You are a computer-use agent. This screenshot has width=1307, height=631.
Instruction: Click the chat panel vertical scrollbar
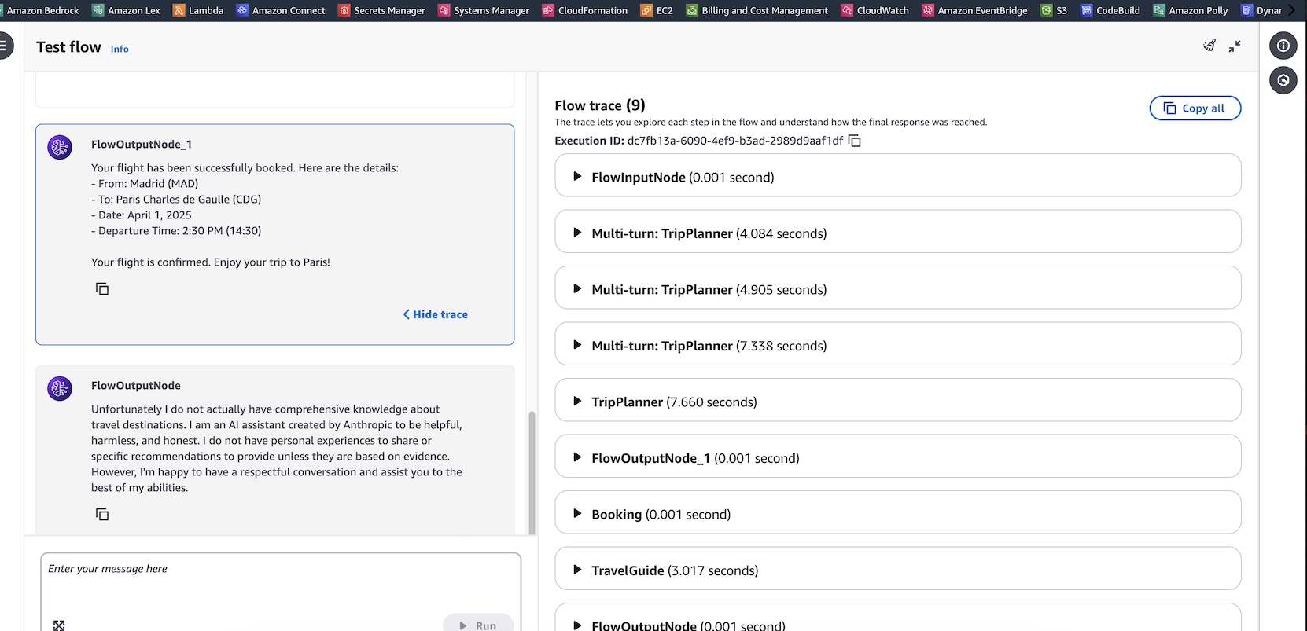pos(532,471)
